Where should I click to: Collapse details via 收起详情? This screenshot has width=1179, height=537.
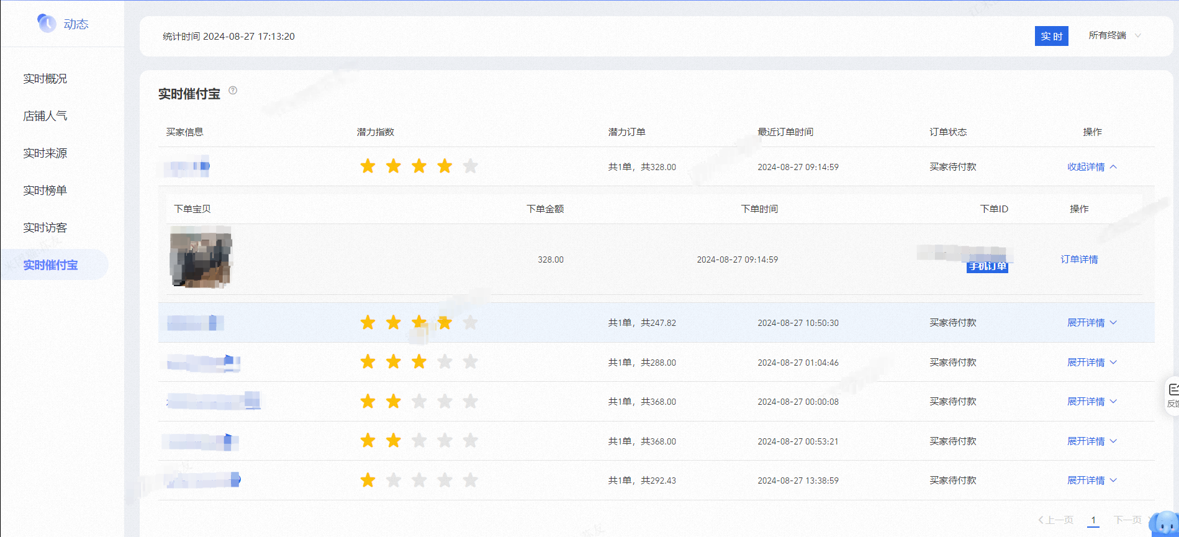pyautogui.click(x=1092, y=167)
